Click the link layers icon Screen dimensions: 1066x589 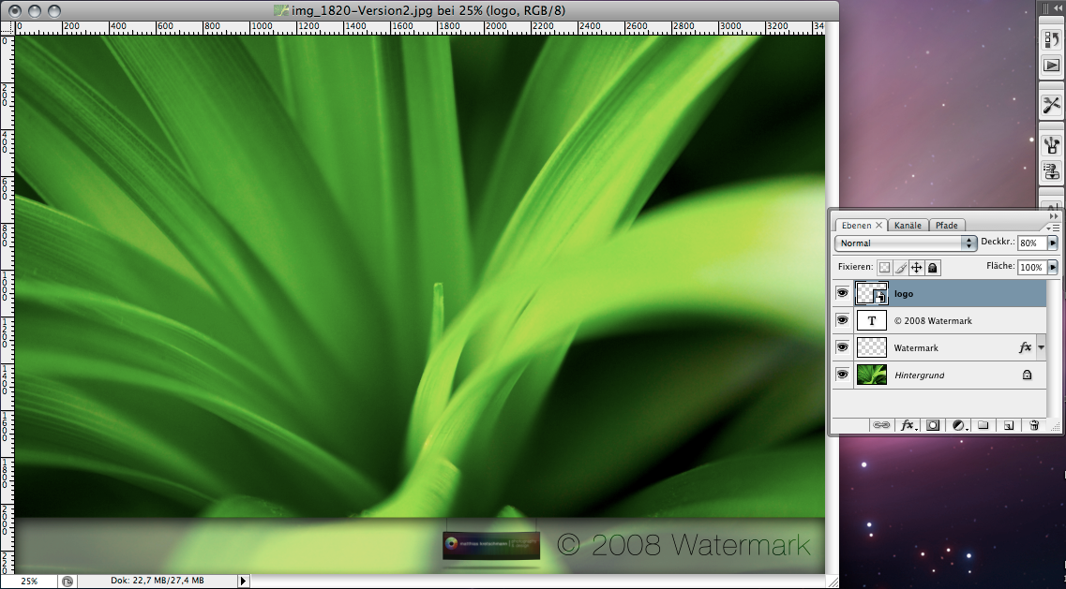881,425
